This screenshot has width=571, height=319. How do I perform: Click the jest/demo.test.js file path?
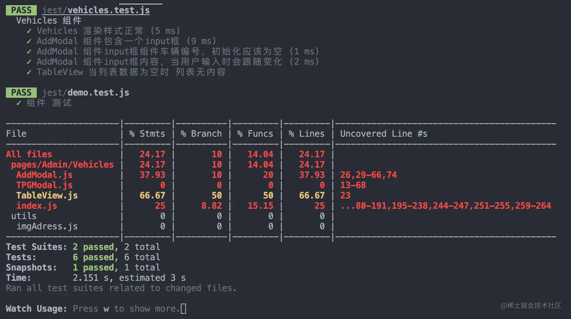(x=85, y=92)
